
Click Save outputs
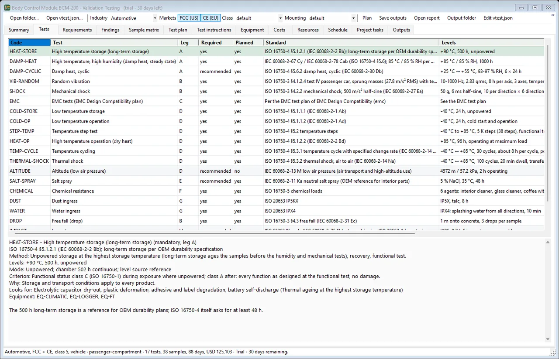tap(393, 18)
